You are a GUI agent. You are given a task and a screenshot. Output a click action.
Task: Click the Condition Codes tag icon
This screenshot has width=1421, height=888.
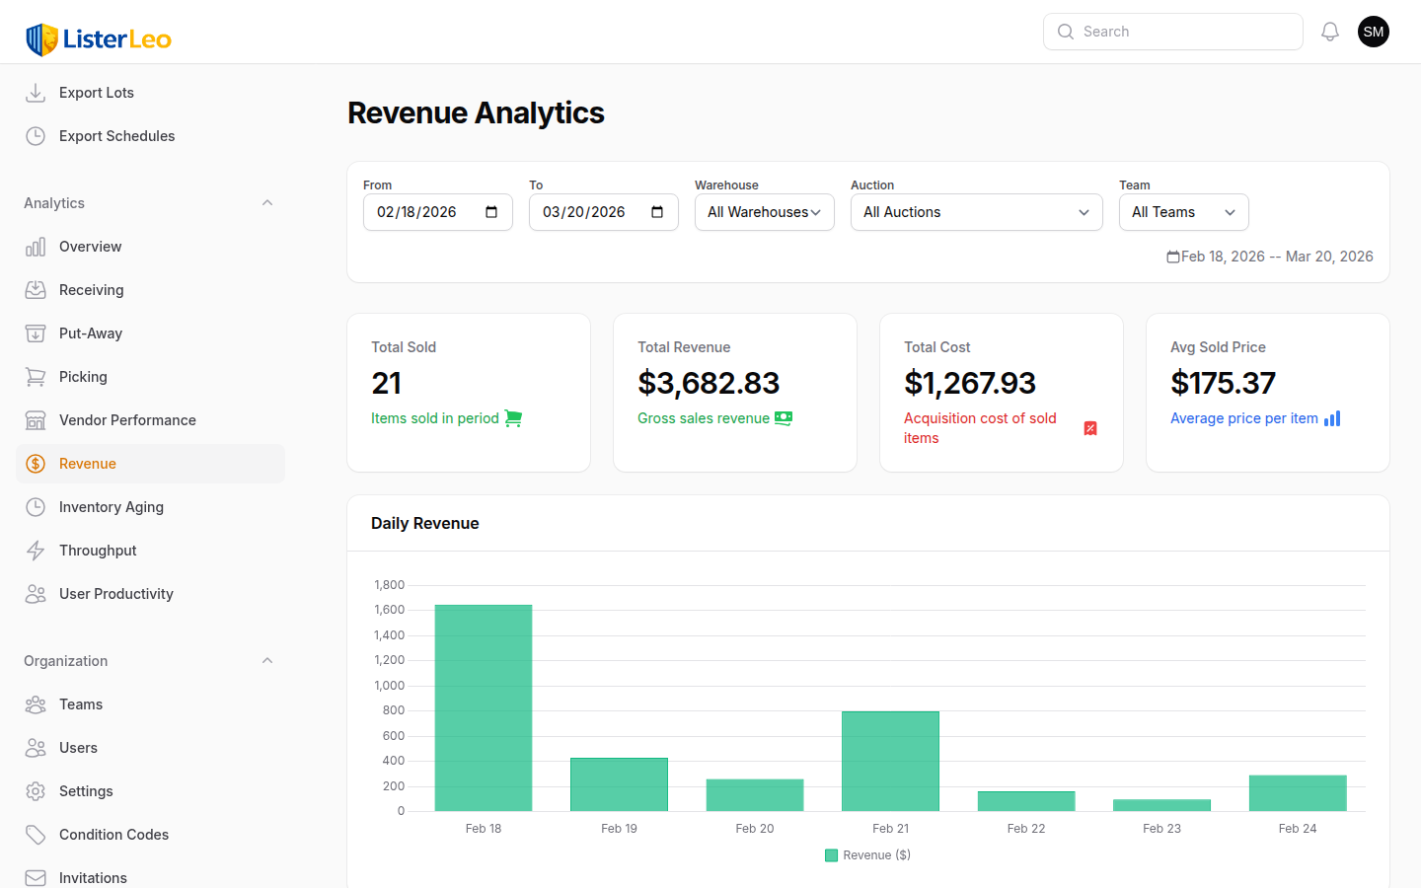[x=36, y=835]
